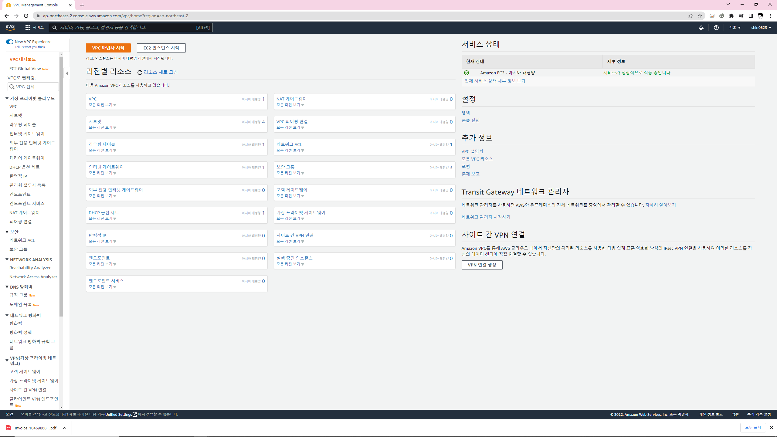Click the AWS logo home icon

10,27
